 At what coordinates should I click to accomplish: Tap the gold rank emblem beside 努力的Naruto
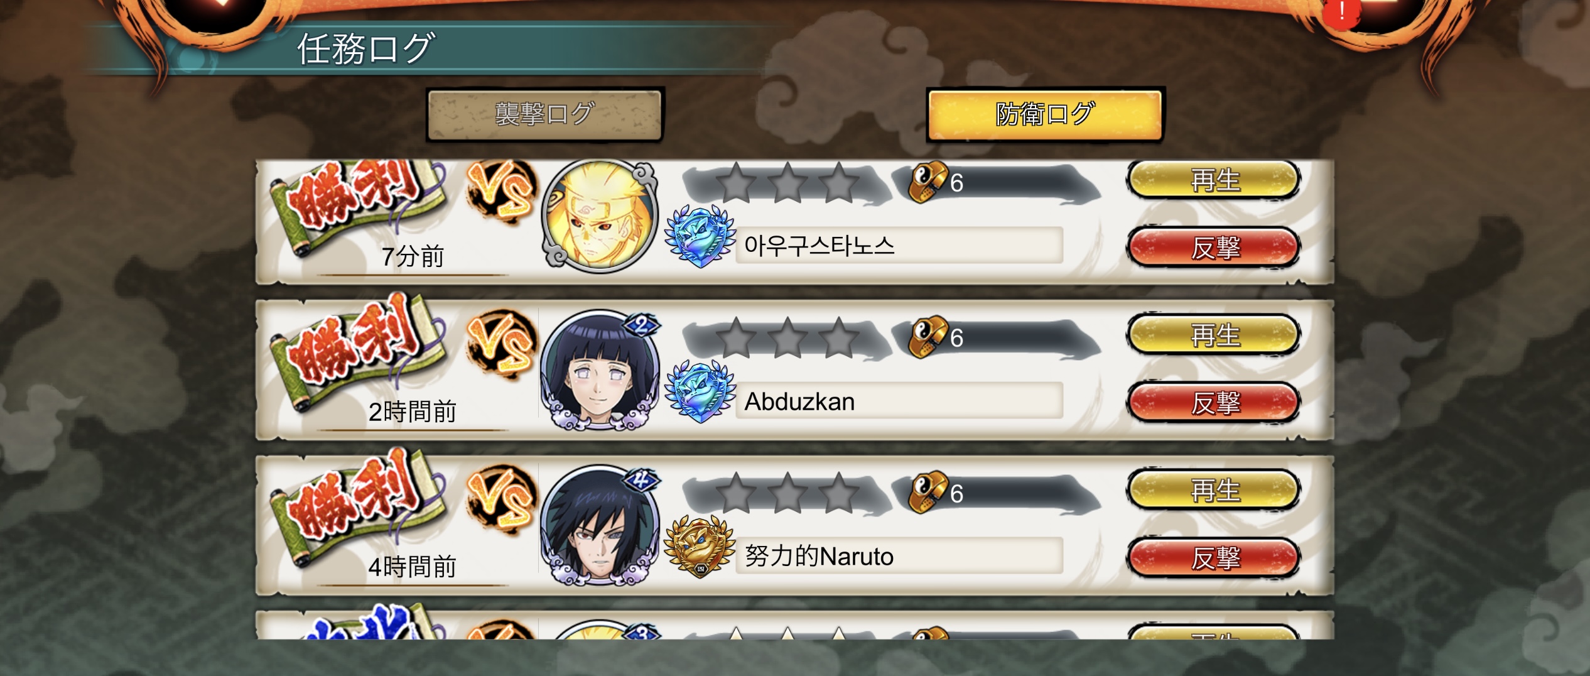[700, 547]
